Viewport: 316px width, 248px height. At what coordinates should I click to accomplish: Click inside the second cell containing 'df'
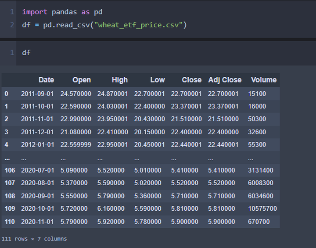click(26, 53)
